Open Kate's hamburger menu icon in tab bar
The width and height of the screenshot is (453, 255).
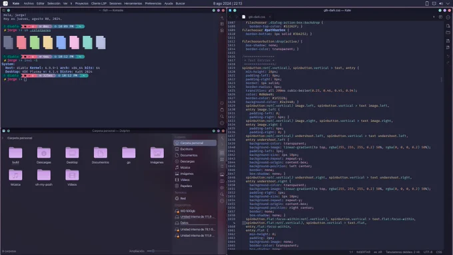coord(448,17)
